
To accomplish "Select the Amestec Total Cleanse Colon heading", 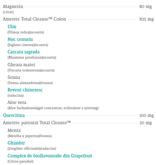I will point(35,19).
